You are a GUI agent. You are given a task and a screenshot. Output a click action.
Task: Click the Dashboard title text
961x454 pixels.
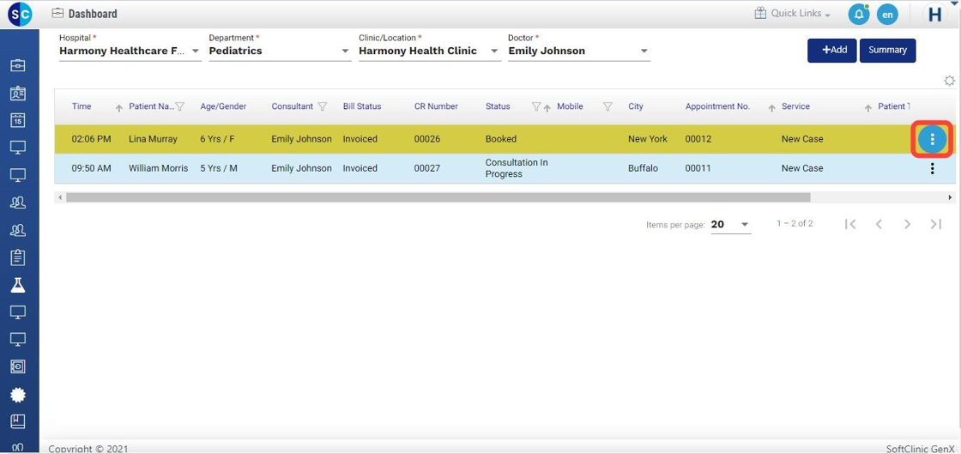coord(93,14)
